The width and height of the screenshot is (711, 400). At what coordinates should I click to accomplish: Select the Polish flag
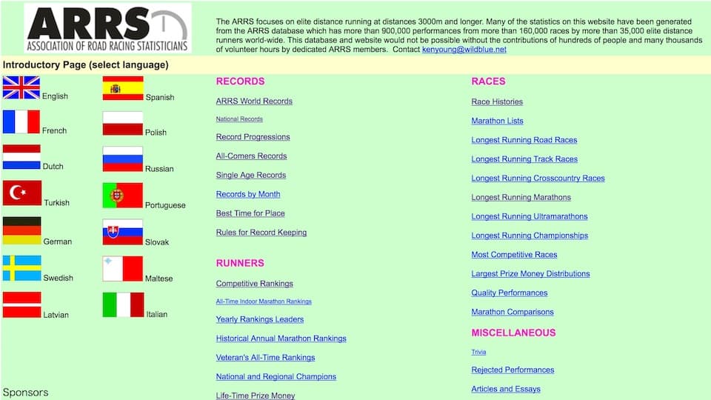coord(122,124)
